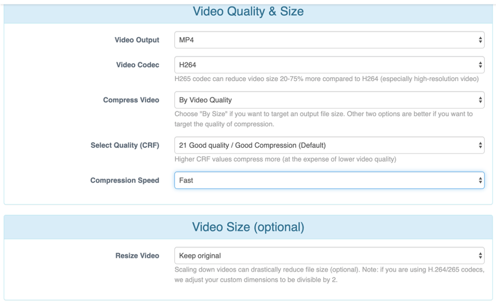Click the Select Quality (CRF) label
Image resolution: width=496 pixels, height=305 pixels.
(125, 145)
